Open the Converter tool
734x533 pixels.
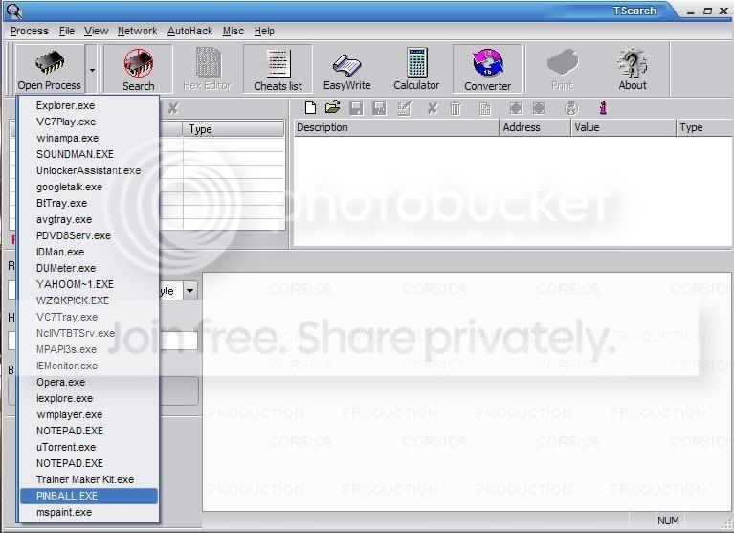pyautogui.click(x=487, y=69)
